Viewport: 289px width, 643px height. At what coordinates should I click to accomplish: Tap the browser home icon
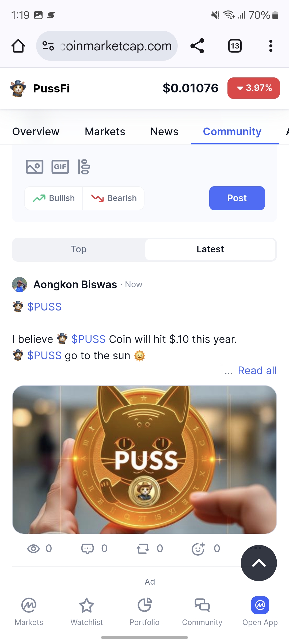coord(18,46)
